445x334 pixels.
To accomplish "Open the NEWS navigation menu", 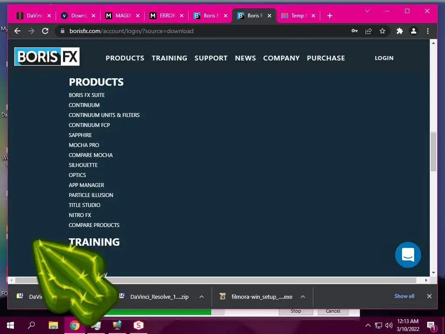I will pos(245,58).
